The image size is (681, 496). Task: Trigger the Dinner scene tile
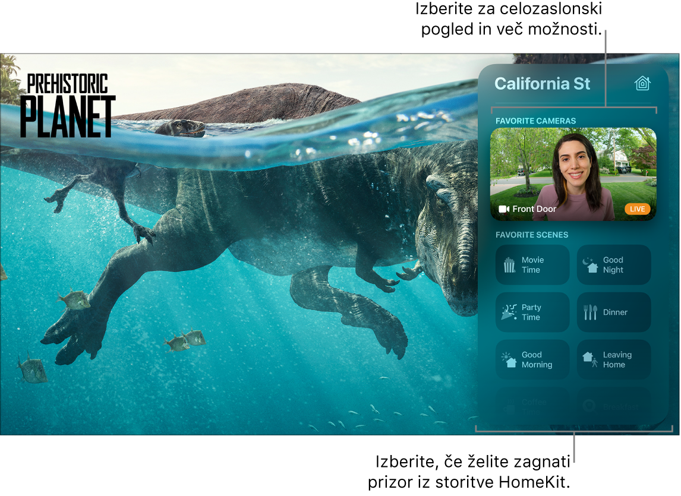[614, 312]
